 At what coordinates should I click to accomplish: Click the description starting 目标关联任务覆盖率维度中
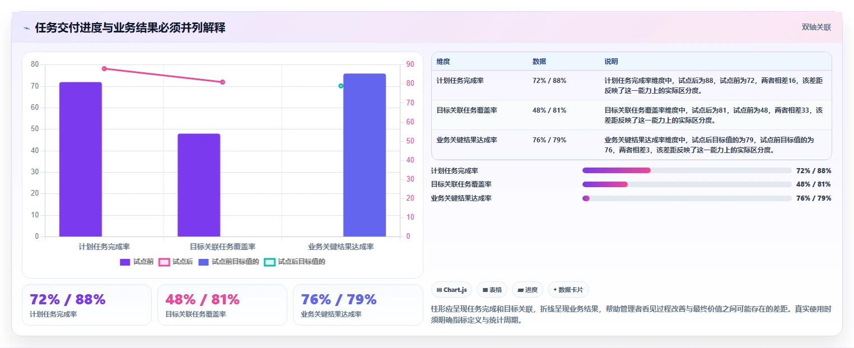[x=713, y=115]
